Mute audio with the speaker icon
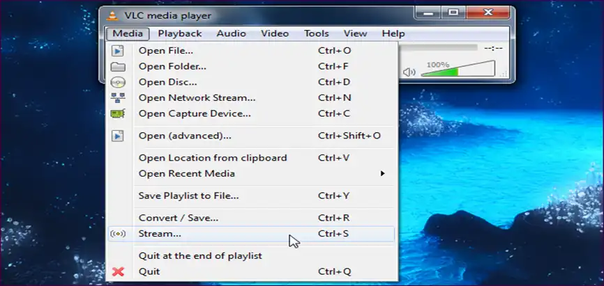 coord(409,72)
